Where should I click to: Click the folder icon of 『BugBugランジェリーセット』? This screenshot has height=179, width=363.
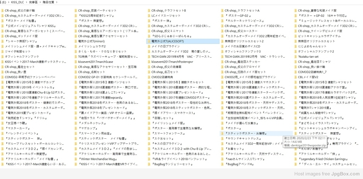tap(149, 164)
